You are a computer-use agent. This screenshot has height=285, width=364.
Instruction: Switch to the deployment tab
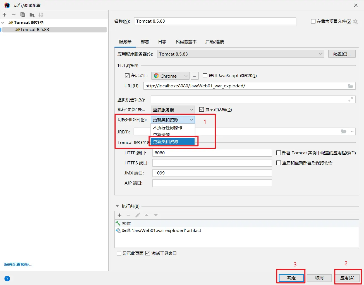pos(145,42)
